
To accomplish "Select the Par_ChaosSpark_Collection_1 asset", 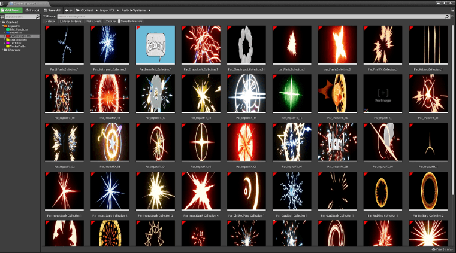I will (x=201, y=45).
